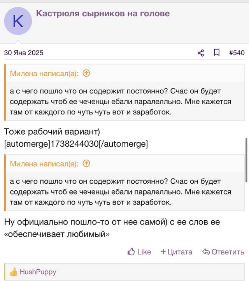Open first Милена написал(а) quote header
This screenshot has width=249, height=281.
(44, 74)
